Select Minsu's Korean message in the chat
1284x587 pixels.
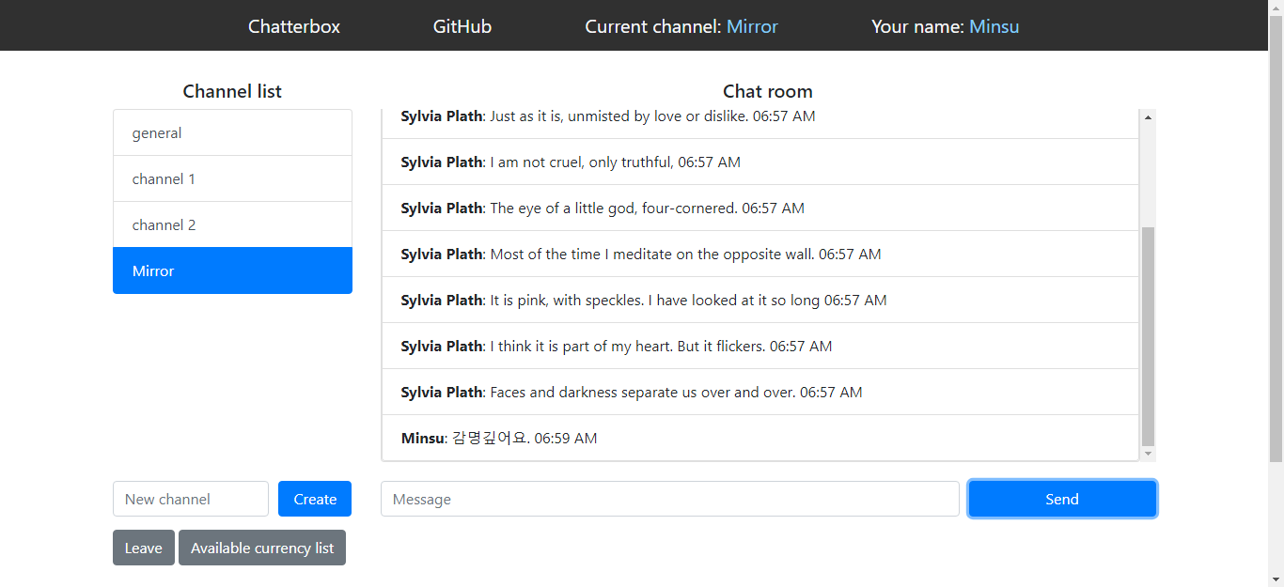[x=498, y=438]
